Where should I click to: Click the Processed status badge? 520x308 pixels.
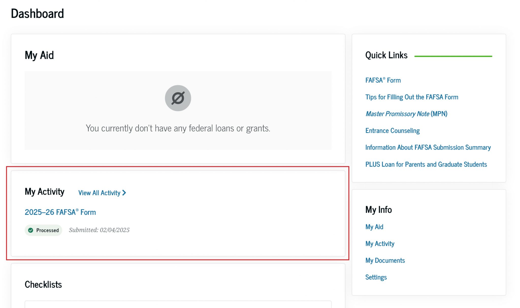[x=44, y=230]
